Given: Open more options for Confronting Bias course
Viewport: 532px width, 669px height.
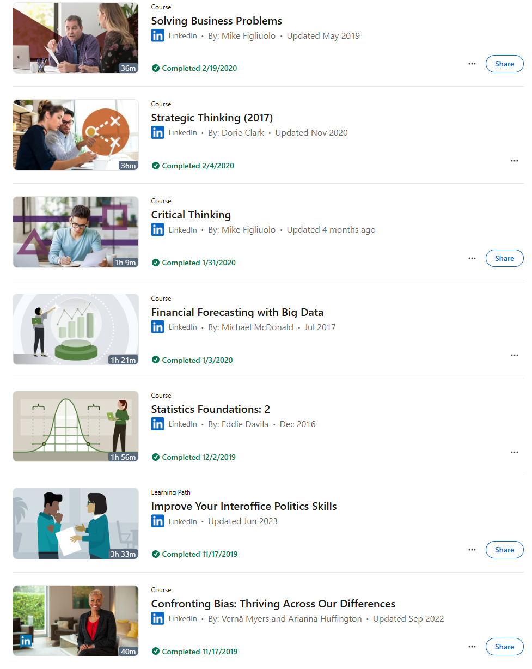Looking at the screenshot, I should point(472,647).
